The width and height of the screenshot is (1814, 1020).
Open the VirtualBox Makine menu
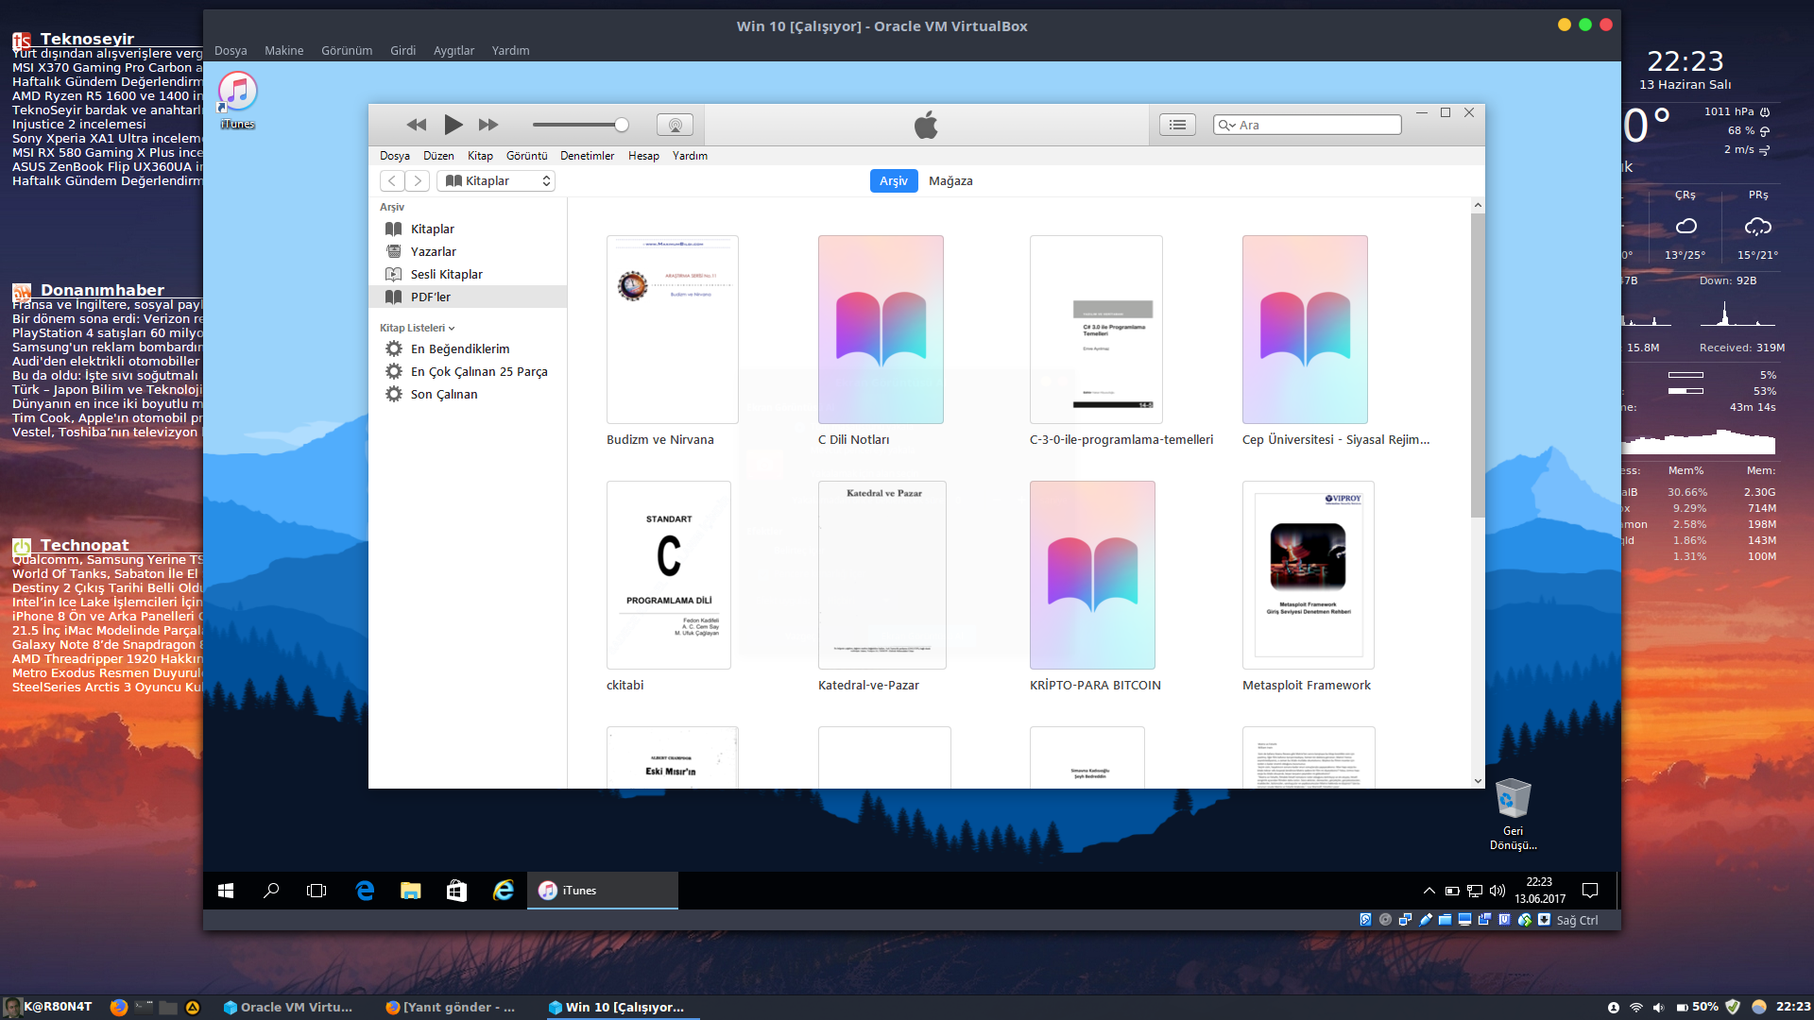click(284, 50)
